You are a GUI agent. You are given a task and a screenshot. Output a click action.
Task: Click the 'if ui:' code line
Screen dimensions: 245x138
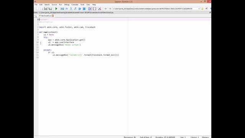coord(51,53)
